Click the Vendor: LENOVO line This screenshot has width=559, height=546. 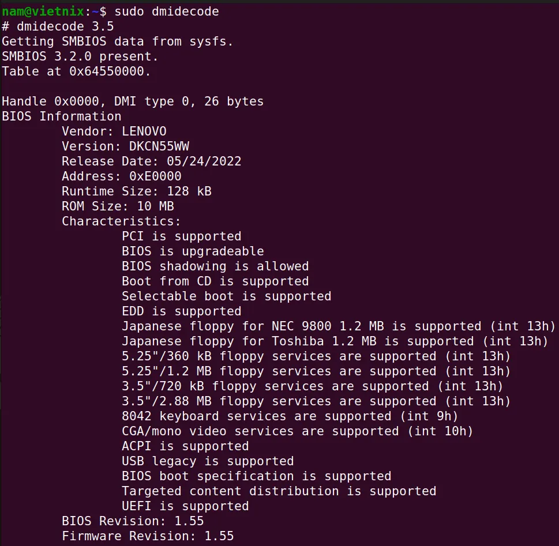point(114,131)
